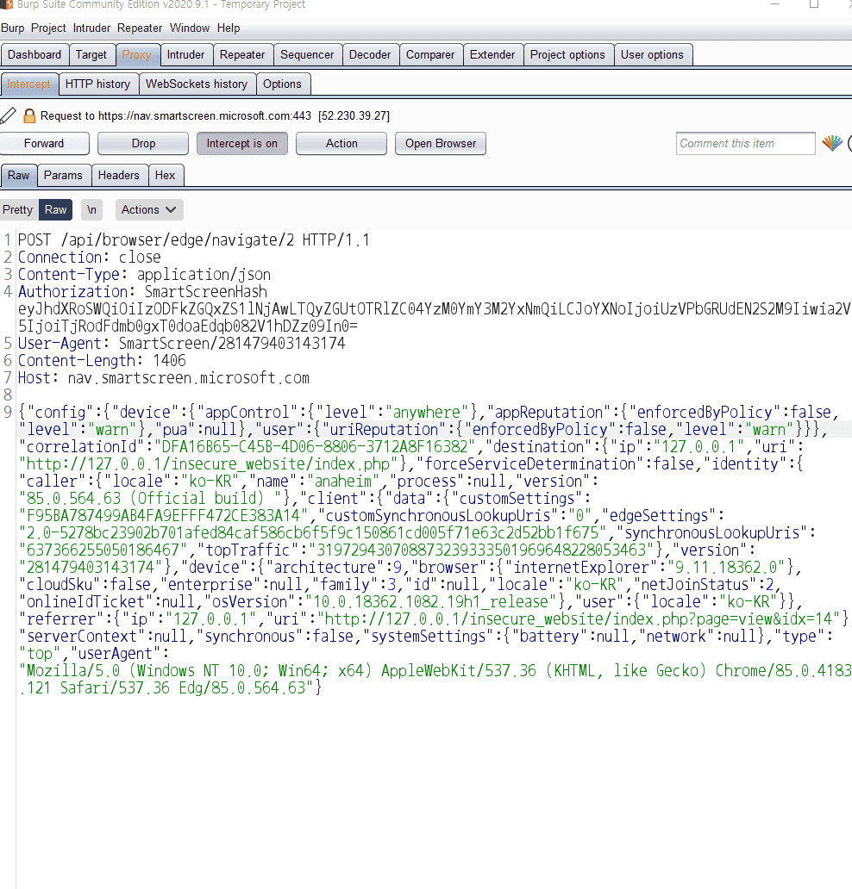
Task: Click the Burp Suite logo in title bar
Action: pos(6,5)
